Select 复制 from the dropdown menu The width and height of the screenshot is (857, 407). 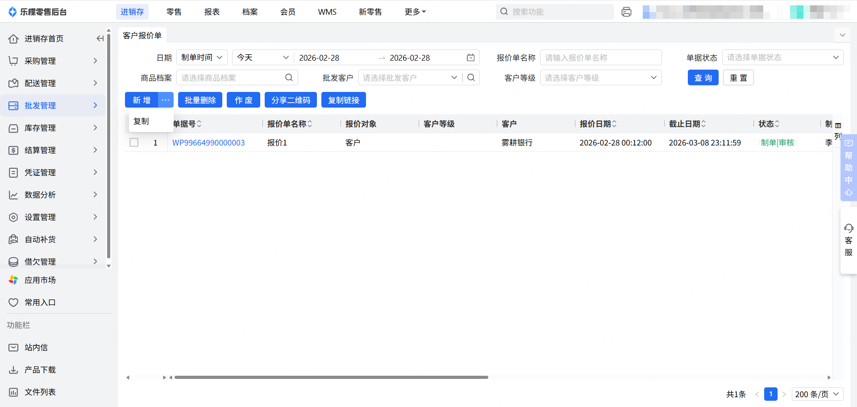pos(141,121)
